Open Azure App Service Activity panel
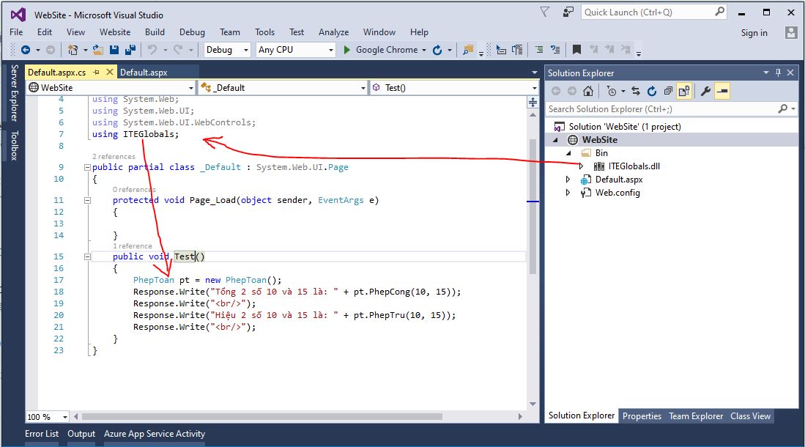 pyautogui.click(x=155, y=434)
